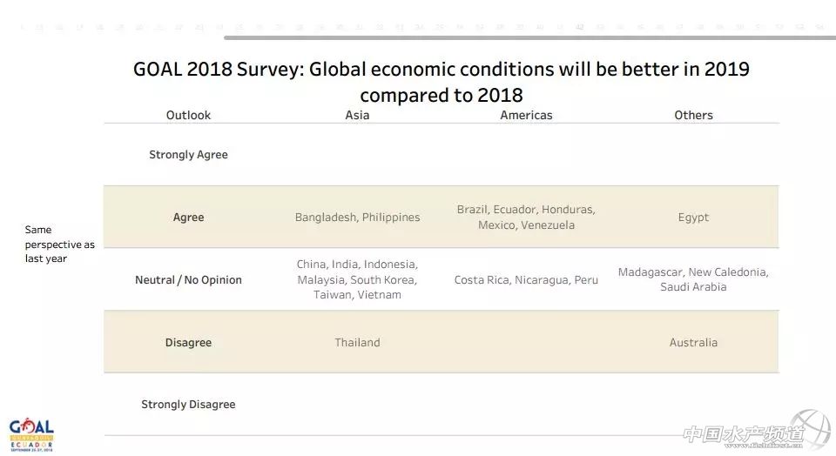This screenshot has width=836, height=456.
Task: Select the Agree row label
Action: tap(188, 218)
